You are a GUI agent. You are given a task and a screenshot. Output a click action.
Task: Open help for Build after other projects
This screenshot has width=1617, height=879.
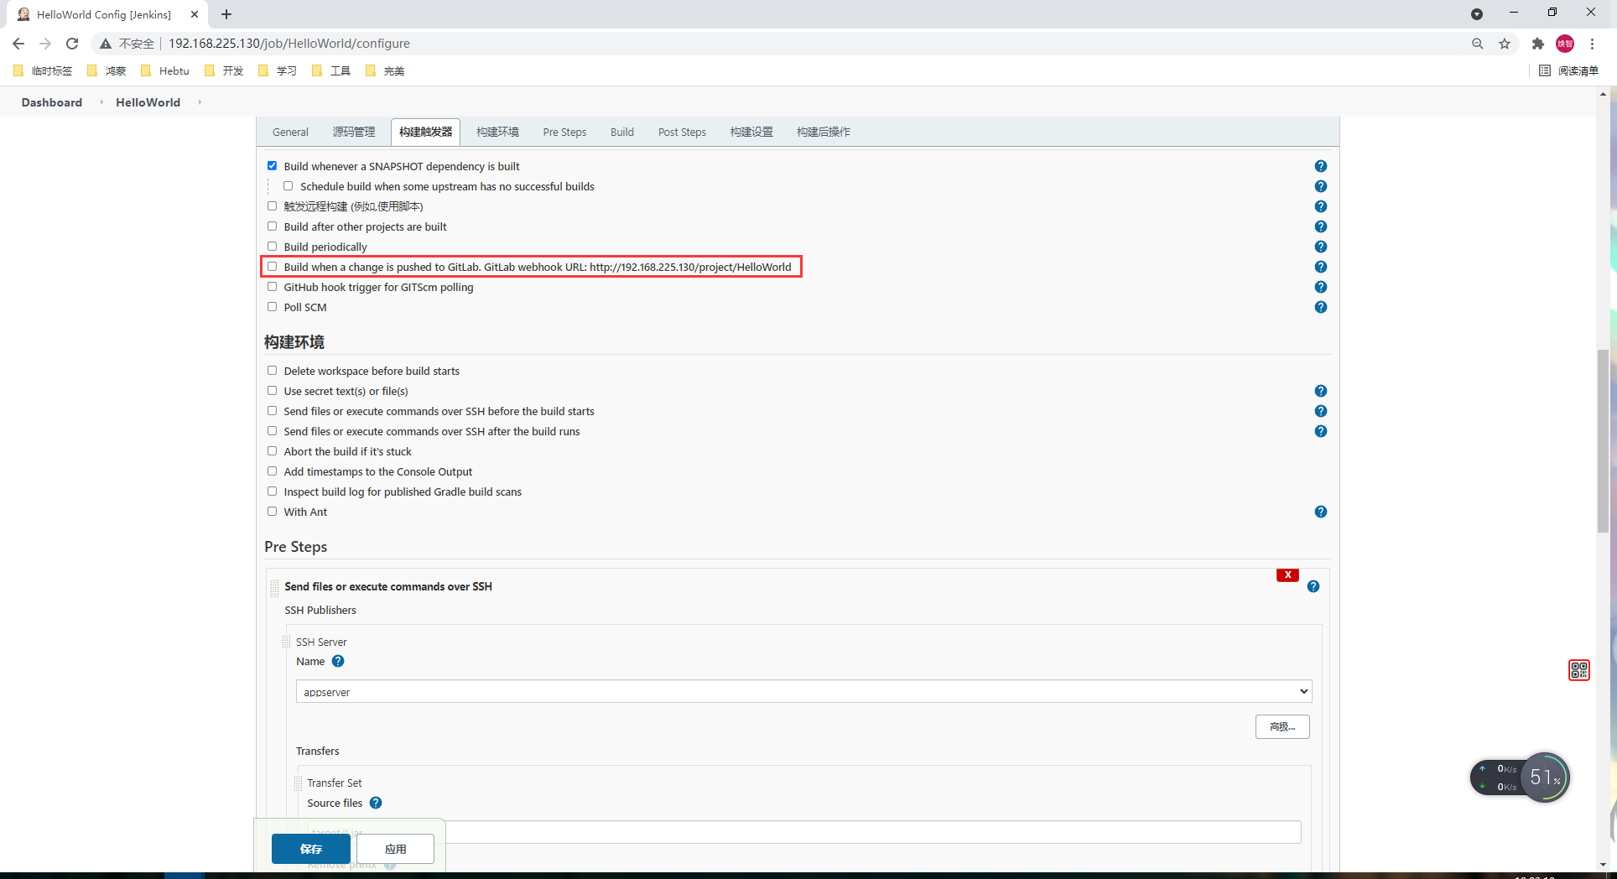pos(1320,226)
